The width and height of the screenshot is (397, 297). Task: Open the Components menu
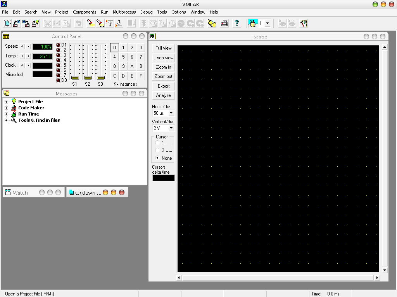[85, 12]
